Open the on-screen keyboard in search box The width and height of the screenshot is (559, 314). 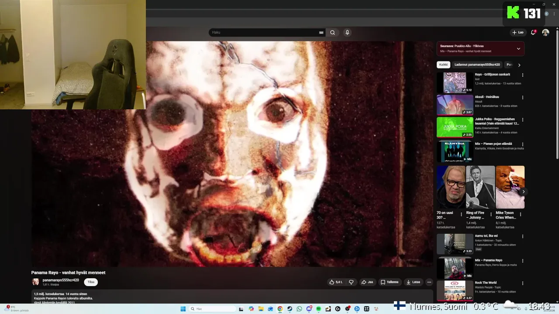coord(321,32)
